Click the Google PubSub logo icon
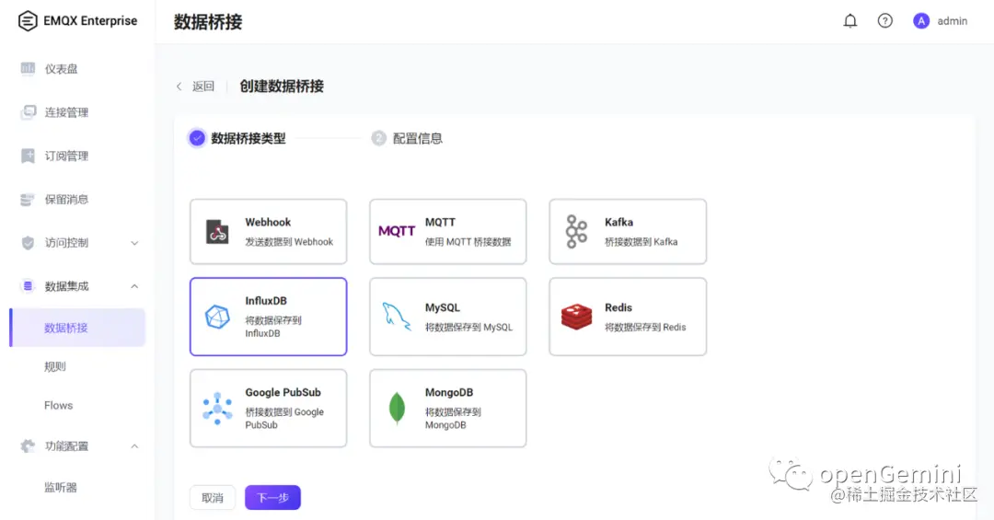Viewport: 994px width, 520px height. pyautogui.click(x=217, y=409)
